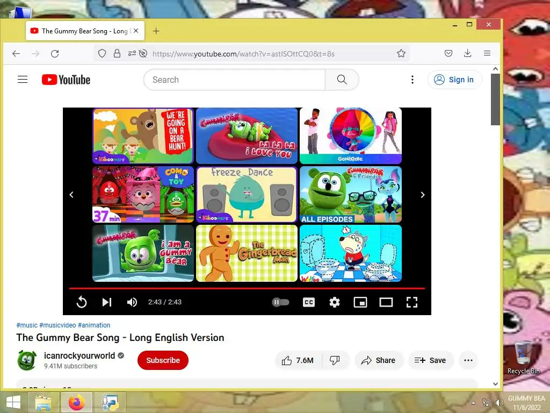Open the Windows Start menu

click(13, 402)
